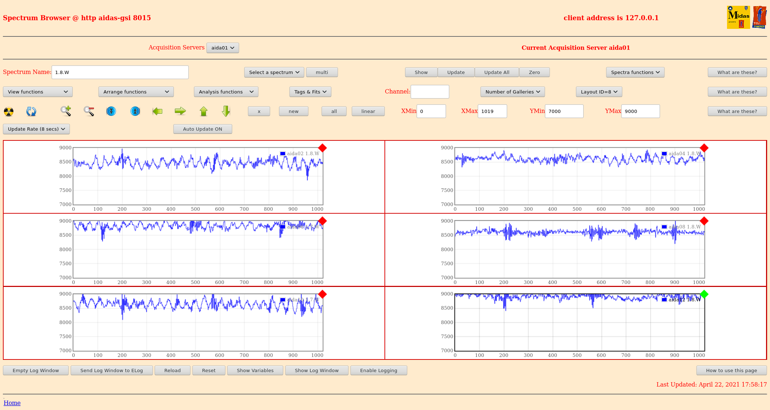Click the yellow radiation zero icon
This screenshot has height=410, width=770.
coord(9,112)
